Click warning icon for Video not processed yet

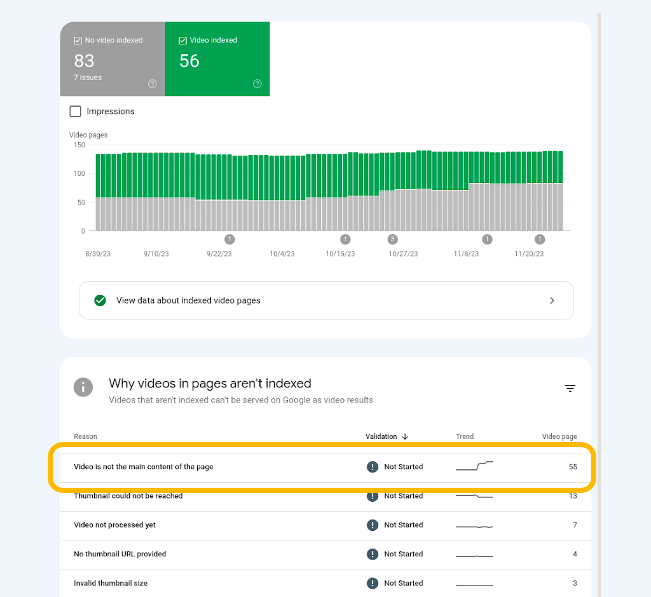(x=373, y=525)
